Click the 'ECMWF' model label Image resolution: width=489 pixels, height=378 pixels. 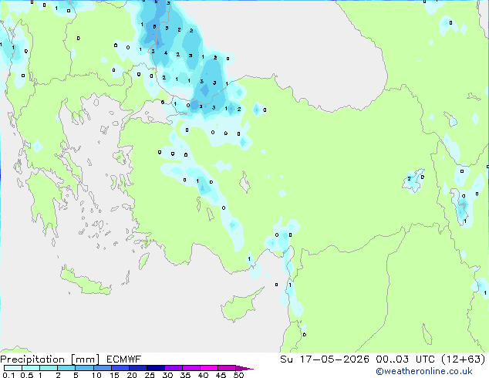[x=124, y=359]
